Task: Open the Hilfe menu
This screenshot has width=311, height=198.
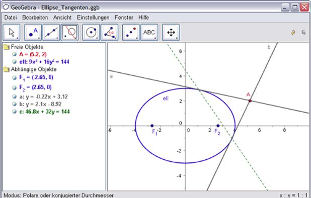Action: click(143, 18)
